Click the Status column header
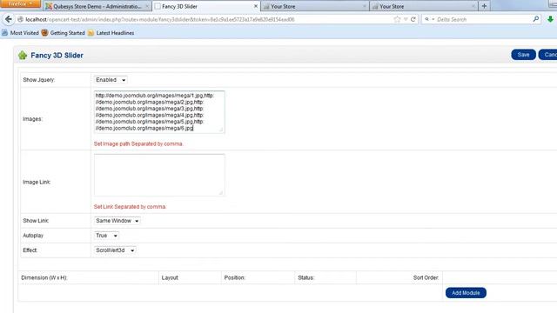This screenshot has height=313, width=557. click(306, 278)
